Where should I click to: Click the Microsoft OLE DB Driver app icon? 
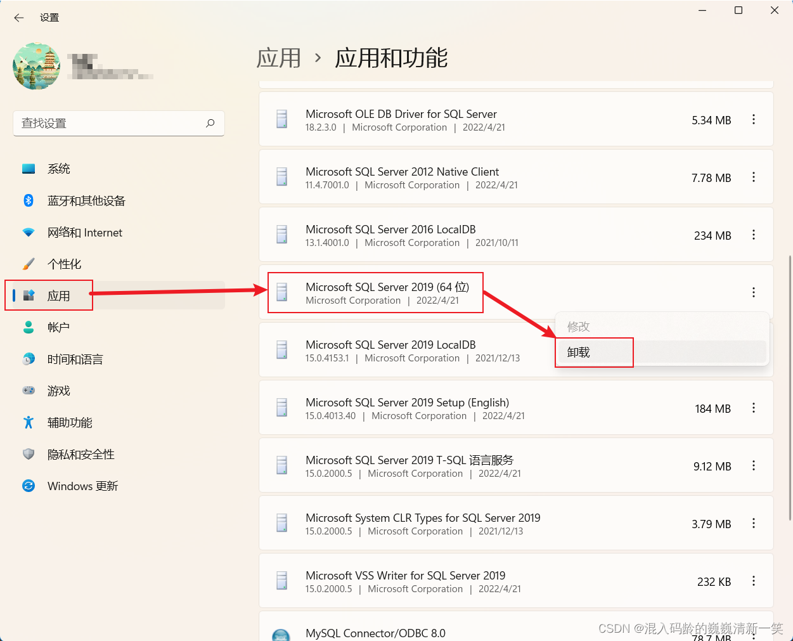pyautogui.click(x=282, y=119)
